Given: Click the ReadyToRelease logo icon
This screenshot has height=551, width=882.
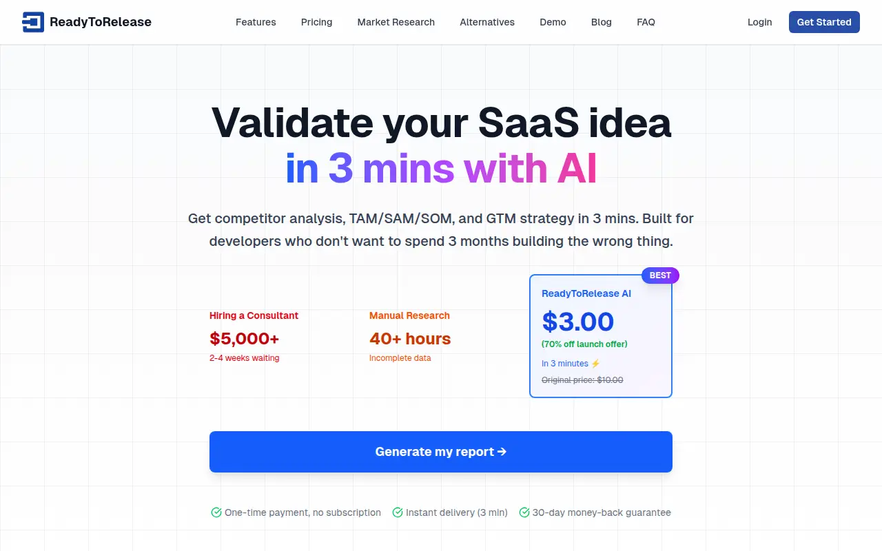Looking at the screenshot, I should pos(33,22).
